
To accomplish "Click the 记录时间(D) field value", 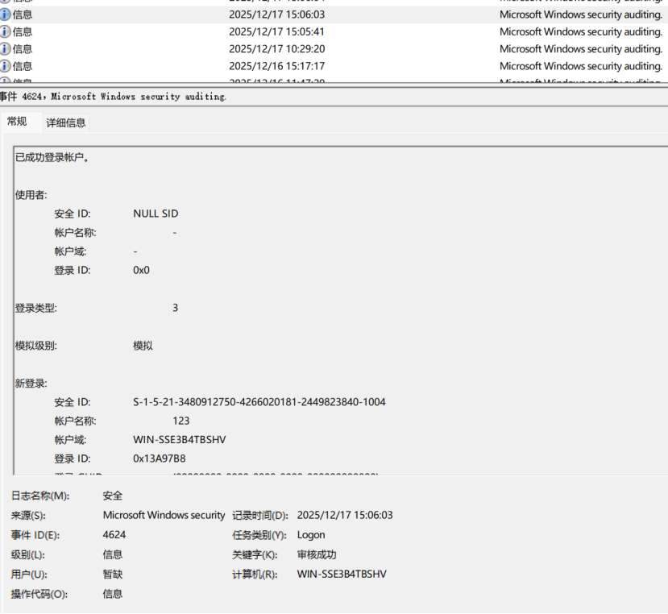I will (x=345, y=515).
